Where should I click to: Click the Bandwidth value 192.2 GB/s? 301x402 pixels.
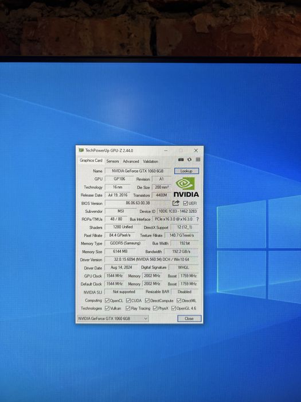tap(181, 252)
